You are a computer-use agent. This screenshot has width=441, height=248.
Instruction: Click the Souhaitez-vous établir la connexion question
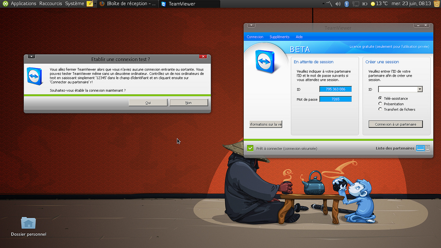pyautogui.click(x=88, y=90)
